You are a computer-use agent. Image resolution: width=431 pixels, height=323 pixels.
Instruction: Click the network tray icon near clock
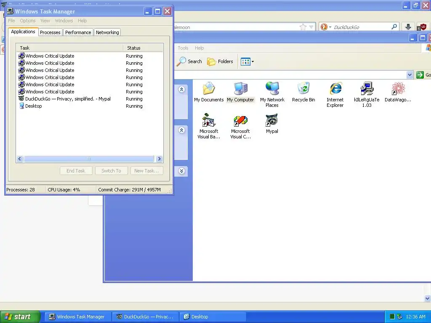click(399, 317)
